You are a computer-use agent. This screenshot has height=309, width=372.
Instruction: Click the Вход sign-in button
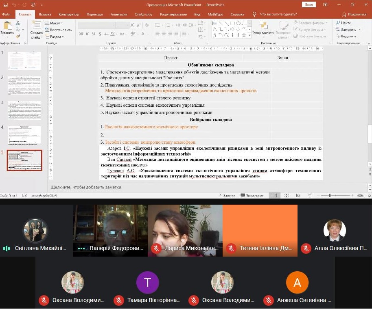click(x=309, y=4)
